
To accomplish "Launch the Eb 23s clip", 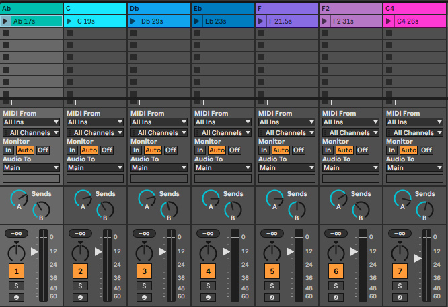I will tap(197, 21).
